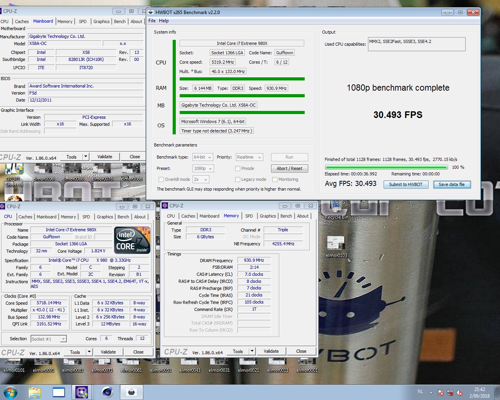Select the elmor0066 desktop file

coord(131,173)
